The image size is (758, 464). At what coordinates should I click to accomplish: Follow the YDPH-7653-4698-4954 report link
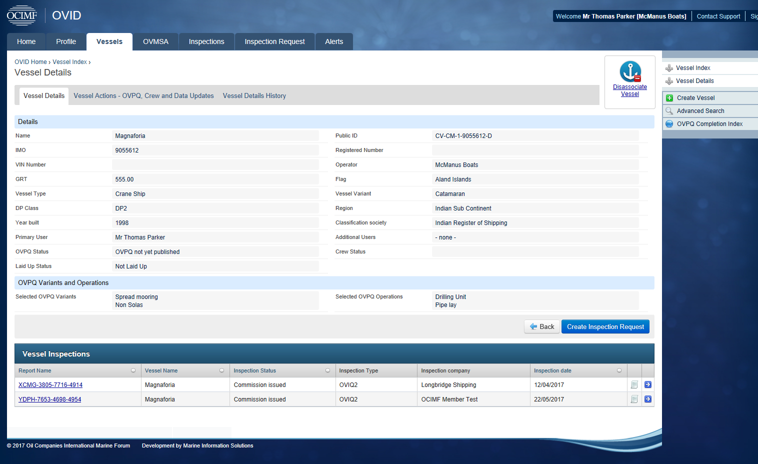(x=49, y=399)
